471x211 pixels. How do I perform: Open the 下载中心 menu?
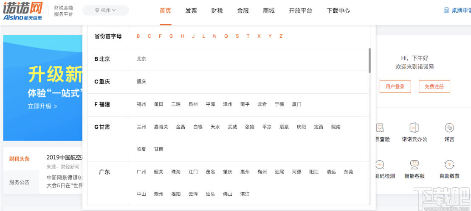pos(338,11)
